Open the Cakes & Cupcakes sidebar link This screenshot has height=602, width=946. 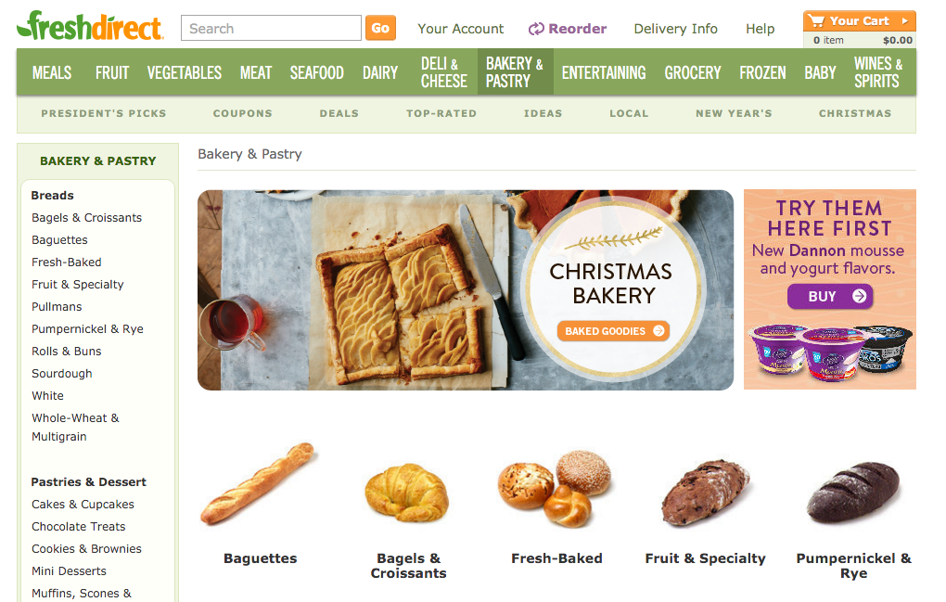[x=83, y=505]
